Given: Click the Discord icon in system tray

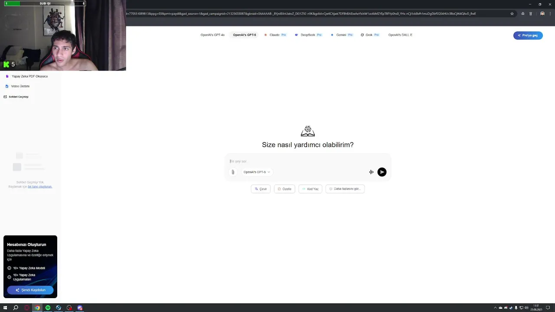Looking at the screenshot, I should coord(506,308).
